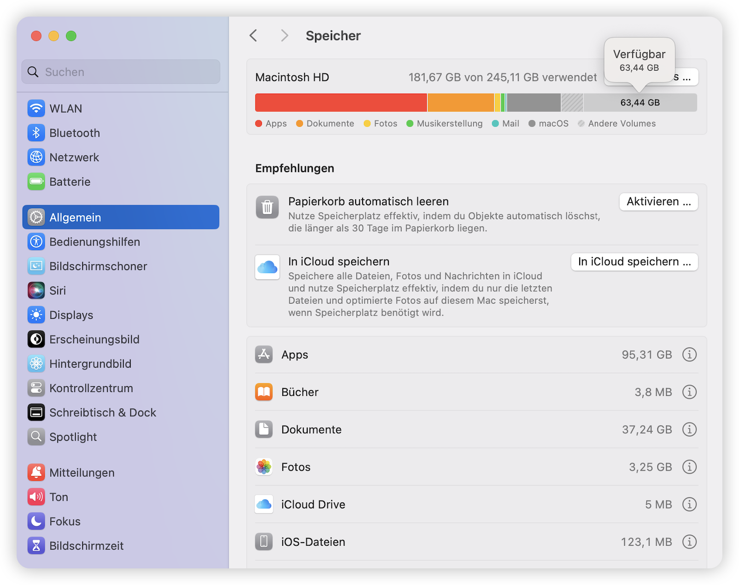Click the Bluetooth icon in sidebar
The width and height of the screenshot is (739, 585).
[x=36, y=133]
